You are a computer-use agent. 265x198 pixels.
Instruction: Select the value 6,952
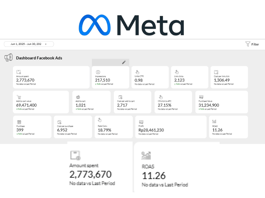(x=62, y=130)
